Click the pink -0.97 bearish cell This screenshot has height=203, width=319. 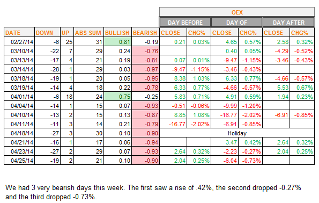click(x=145, y=69)
